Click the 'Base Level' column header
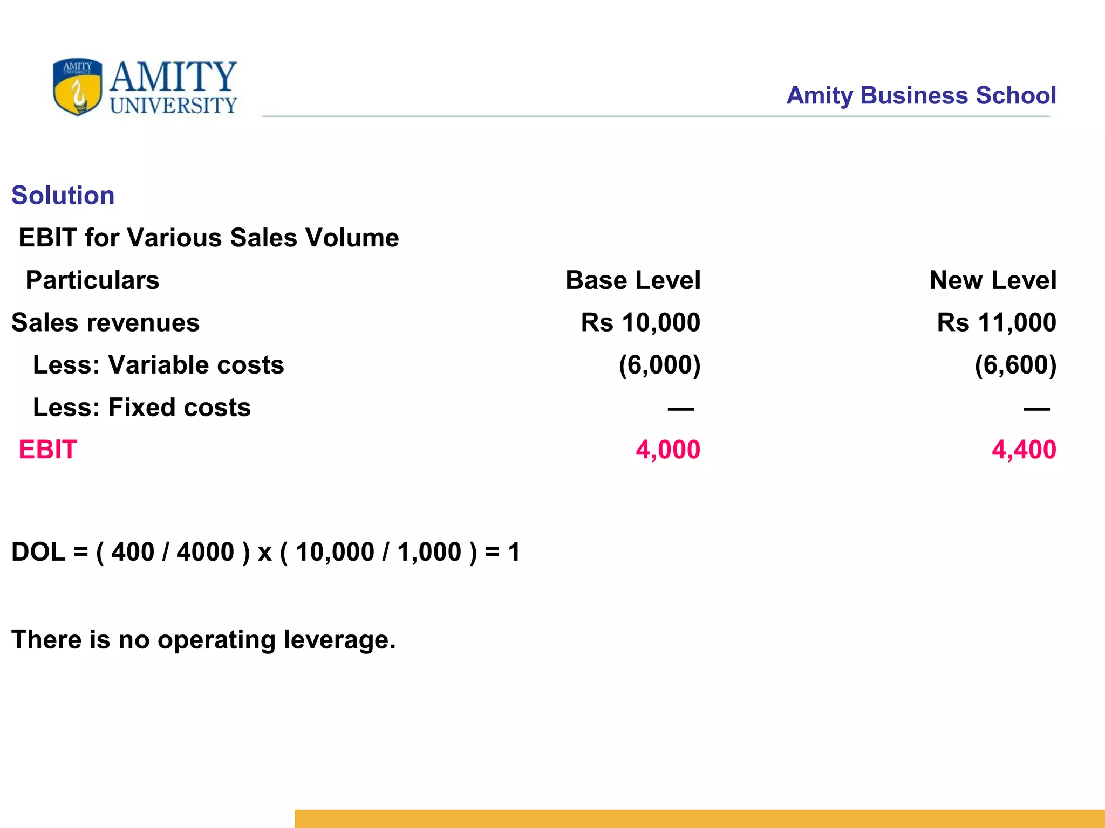The width and height of the screenshot is (1105, 828). click(x=633, y=280)
